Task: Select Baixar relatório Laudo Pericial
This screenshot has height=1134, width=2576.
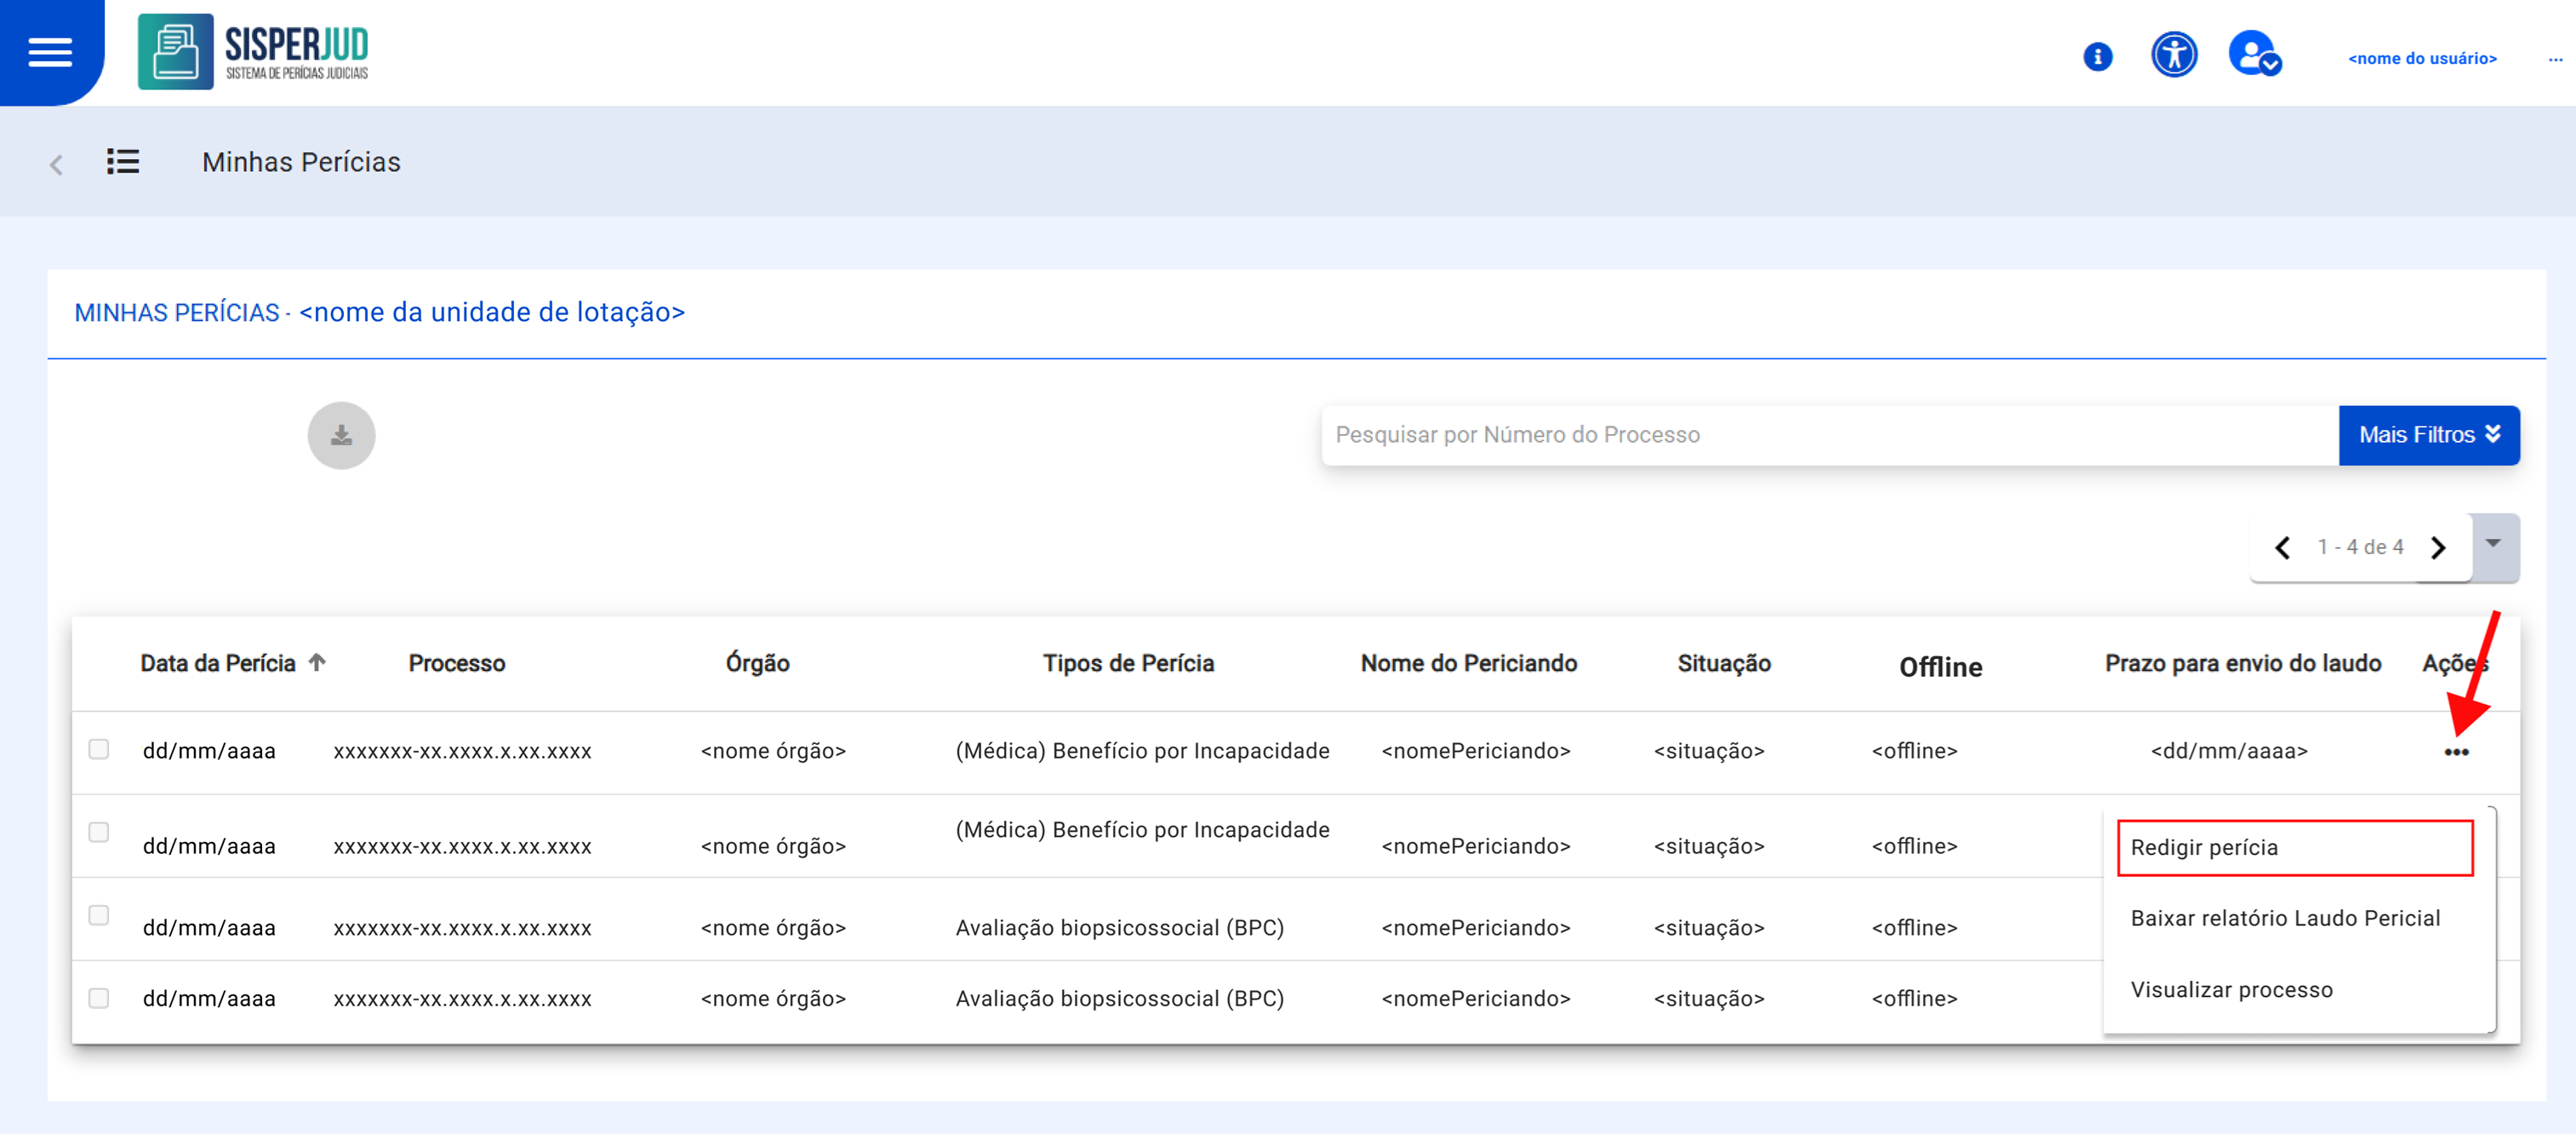Action: point(2284,918)
